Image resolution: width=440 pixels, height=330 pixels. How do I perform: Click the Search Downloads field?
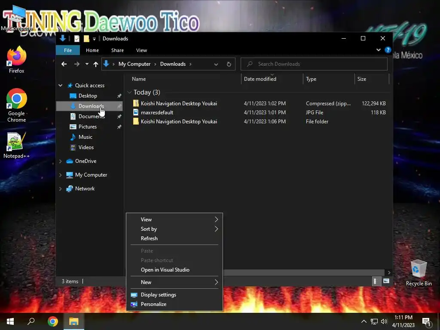pos(314,64)
